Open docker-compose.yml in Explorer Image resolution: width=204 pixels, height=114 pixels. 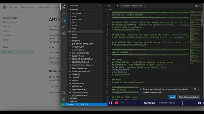point(81,71)
